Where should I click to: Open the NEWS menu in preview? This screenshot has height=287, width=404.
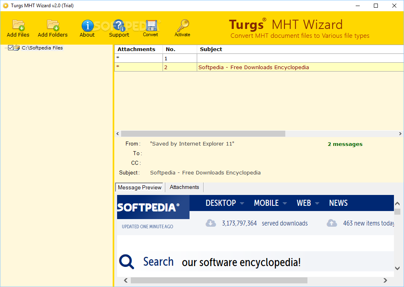click(338, 203)
